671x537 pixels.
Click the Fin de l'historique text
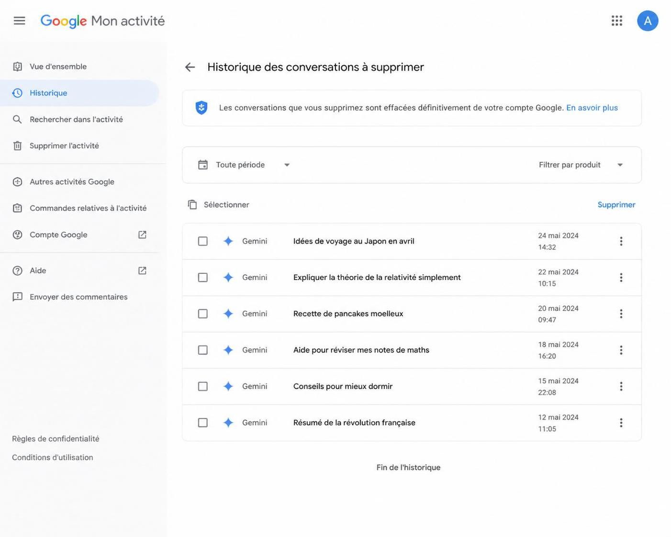[x=408, y=468]
